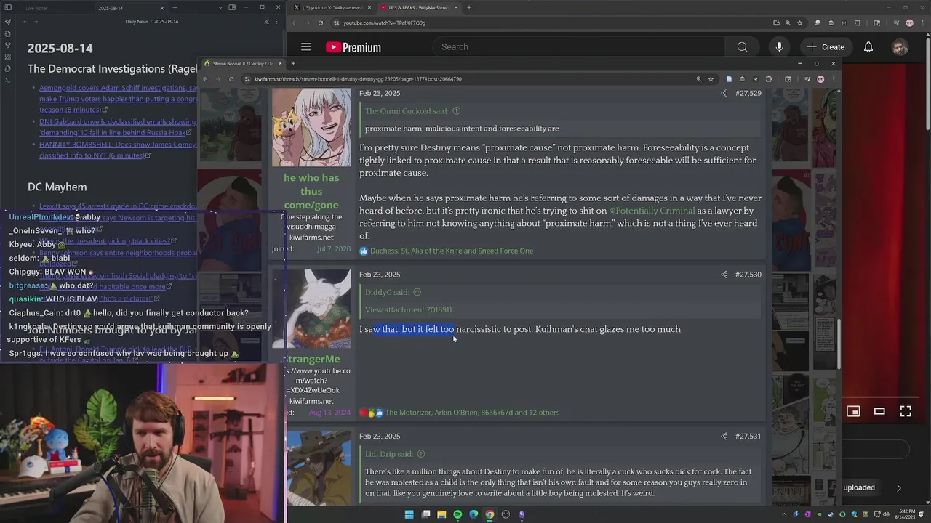Open Kiwi Farms browser three-dot menu

(834, 78)
